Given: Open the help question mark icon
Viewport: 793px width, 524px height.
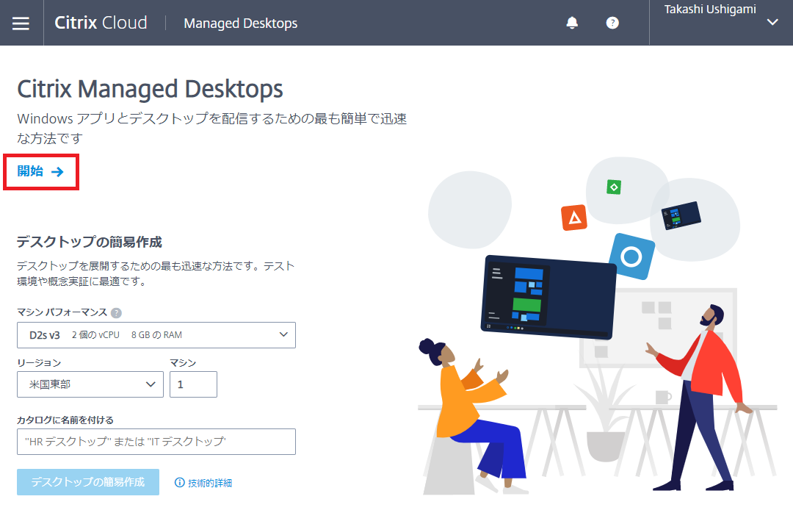Looking at the screenshot, I should tap(612, 22).
